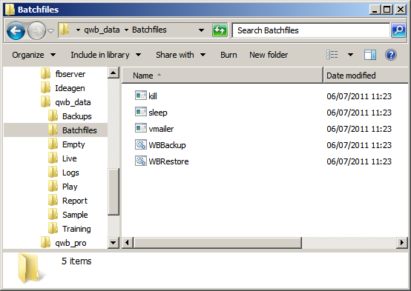411x291 pixels.
Task: Select Batchfiles in the address path
Action: (149, 30)
